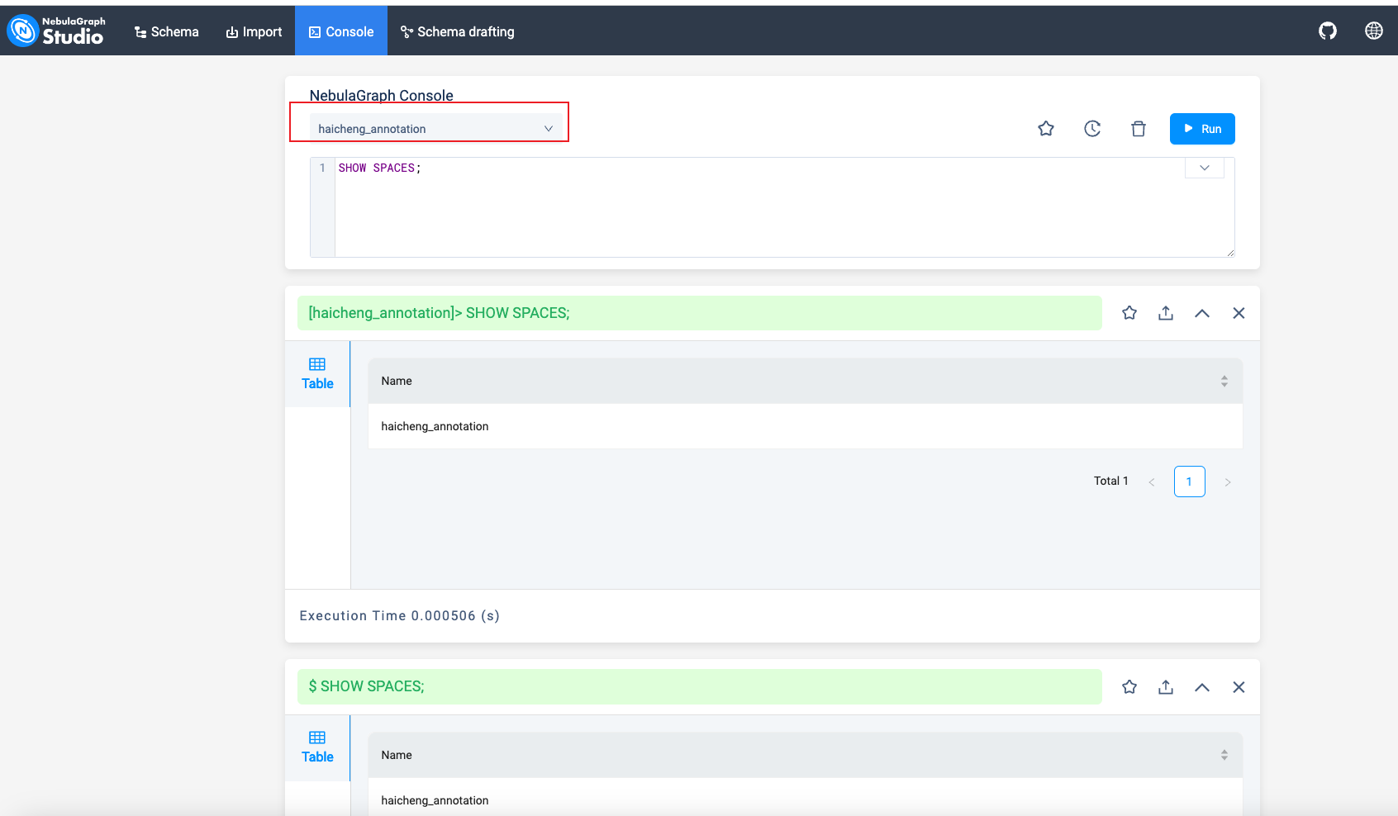Close the [haicheng_annotation]> SHOW SPACES result panel
Viewport: 1398px width, 816px height.
point(1239,313)
